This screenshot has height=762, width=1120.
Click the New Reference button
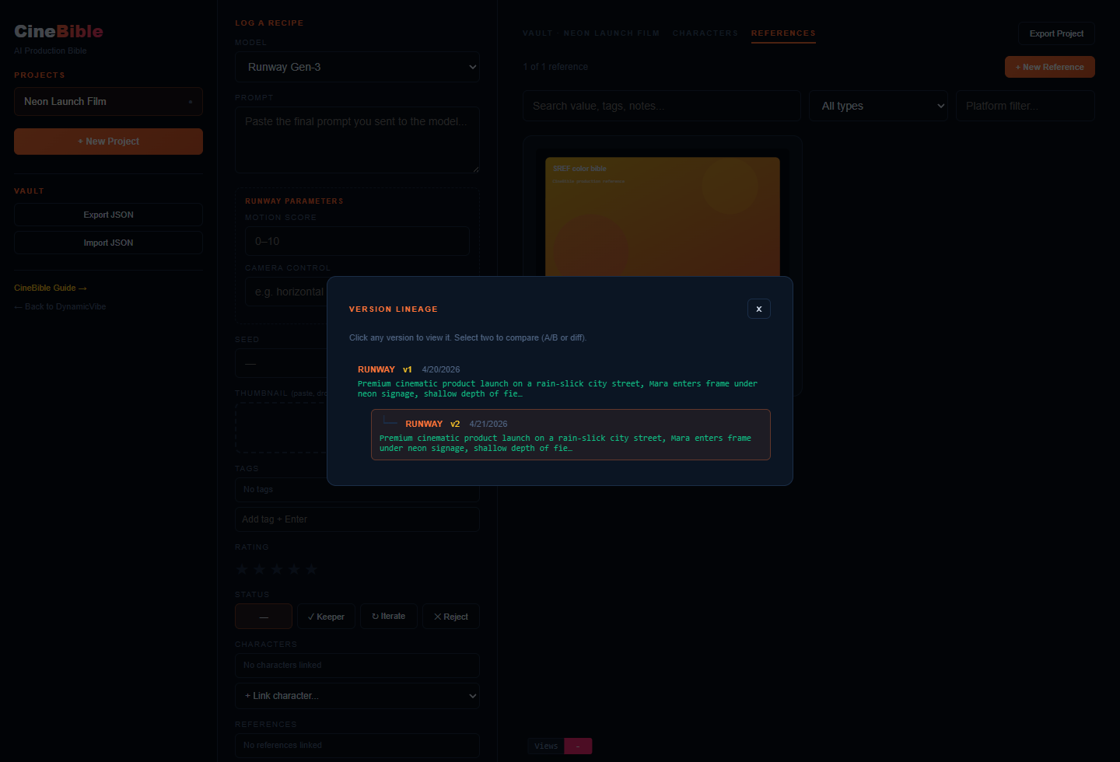[x=1049, y=67]
